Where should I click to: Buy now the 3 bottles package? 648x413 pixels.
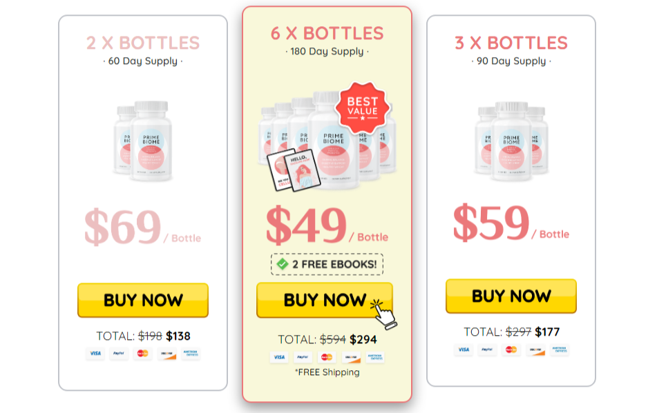click(x=511, y=296)
